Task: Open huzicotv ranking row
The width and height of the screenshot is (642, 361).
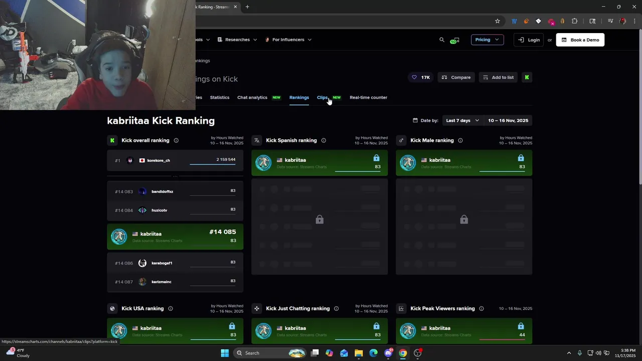Action: pyautogui.click(x=175, y=210)
